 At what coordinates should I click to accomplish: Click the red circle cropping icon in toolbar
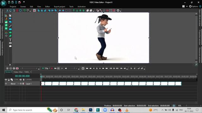[20, 10]
